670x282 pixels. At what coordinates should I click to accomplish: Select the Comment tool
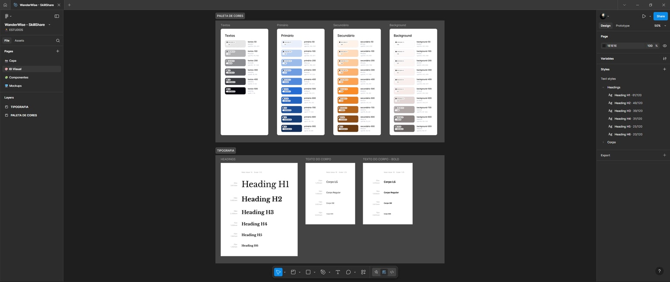pos(349,272)
